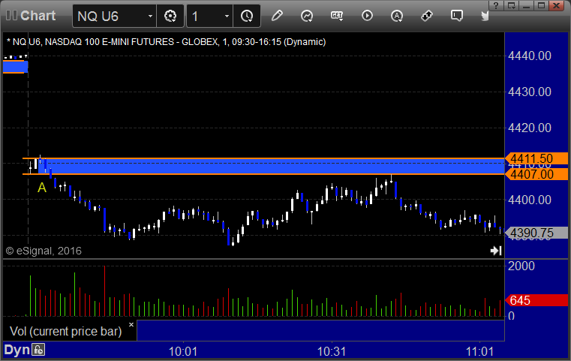Click the Twitter bird icon
Screen dimensions: 571x361
coord(485,16)
